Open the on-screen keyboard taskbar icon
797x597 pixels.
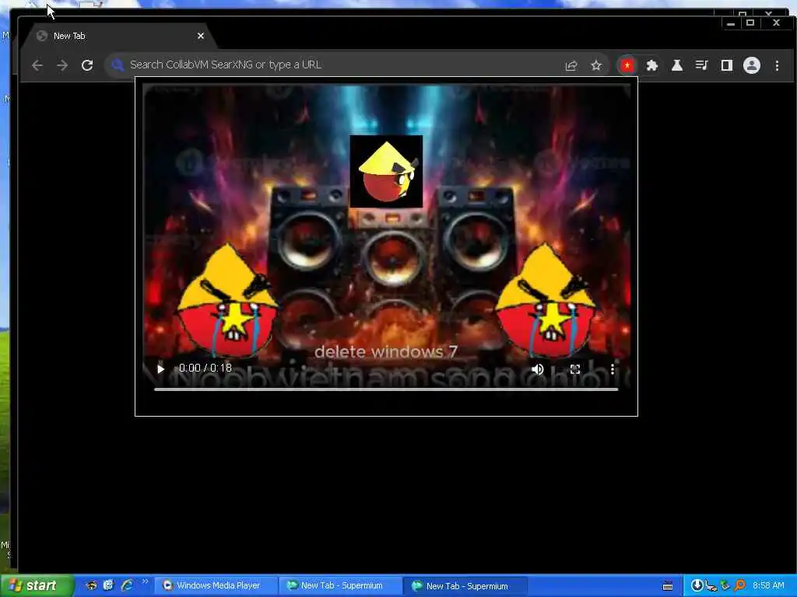click(668, 586)
